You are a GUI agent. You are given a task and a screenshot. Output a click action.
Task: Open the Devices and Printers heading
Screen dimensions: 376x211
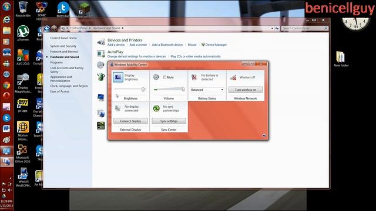click(125, 40)
